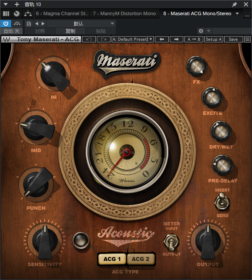Image resolution: width=252 pixels, height=280 pixels.
Task: Select the 8 - Maserati ACG Mono/Stereo tab
Action: click(x=197, y=13)
